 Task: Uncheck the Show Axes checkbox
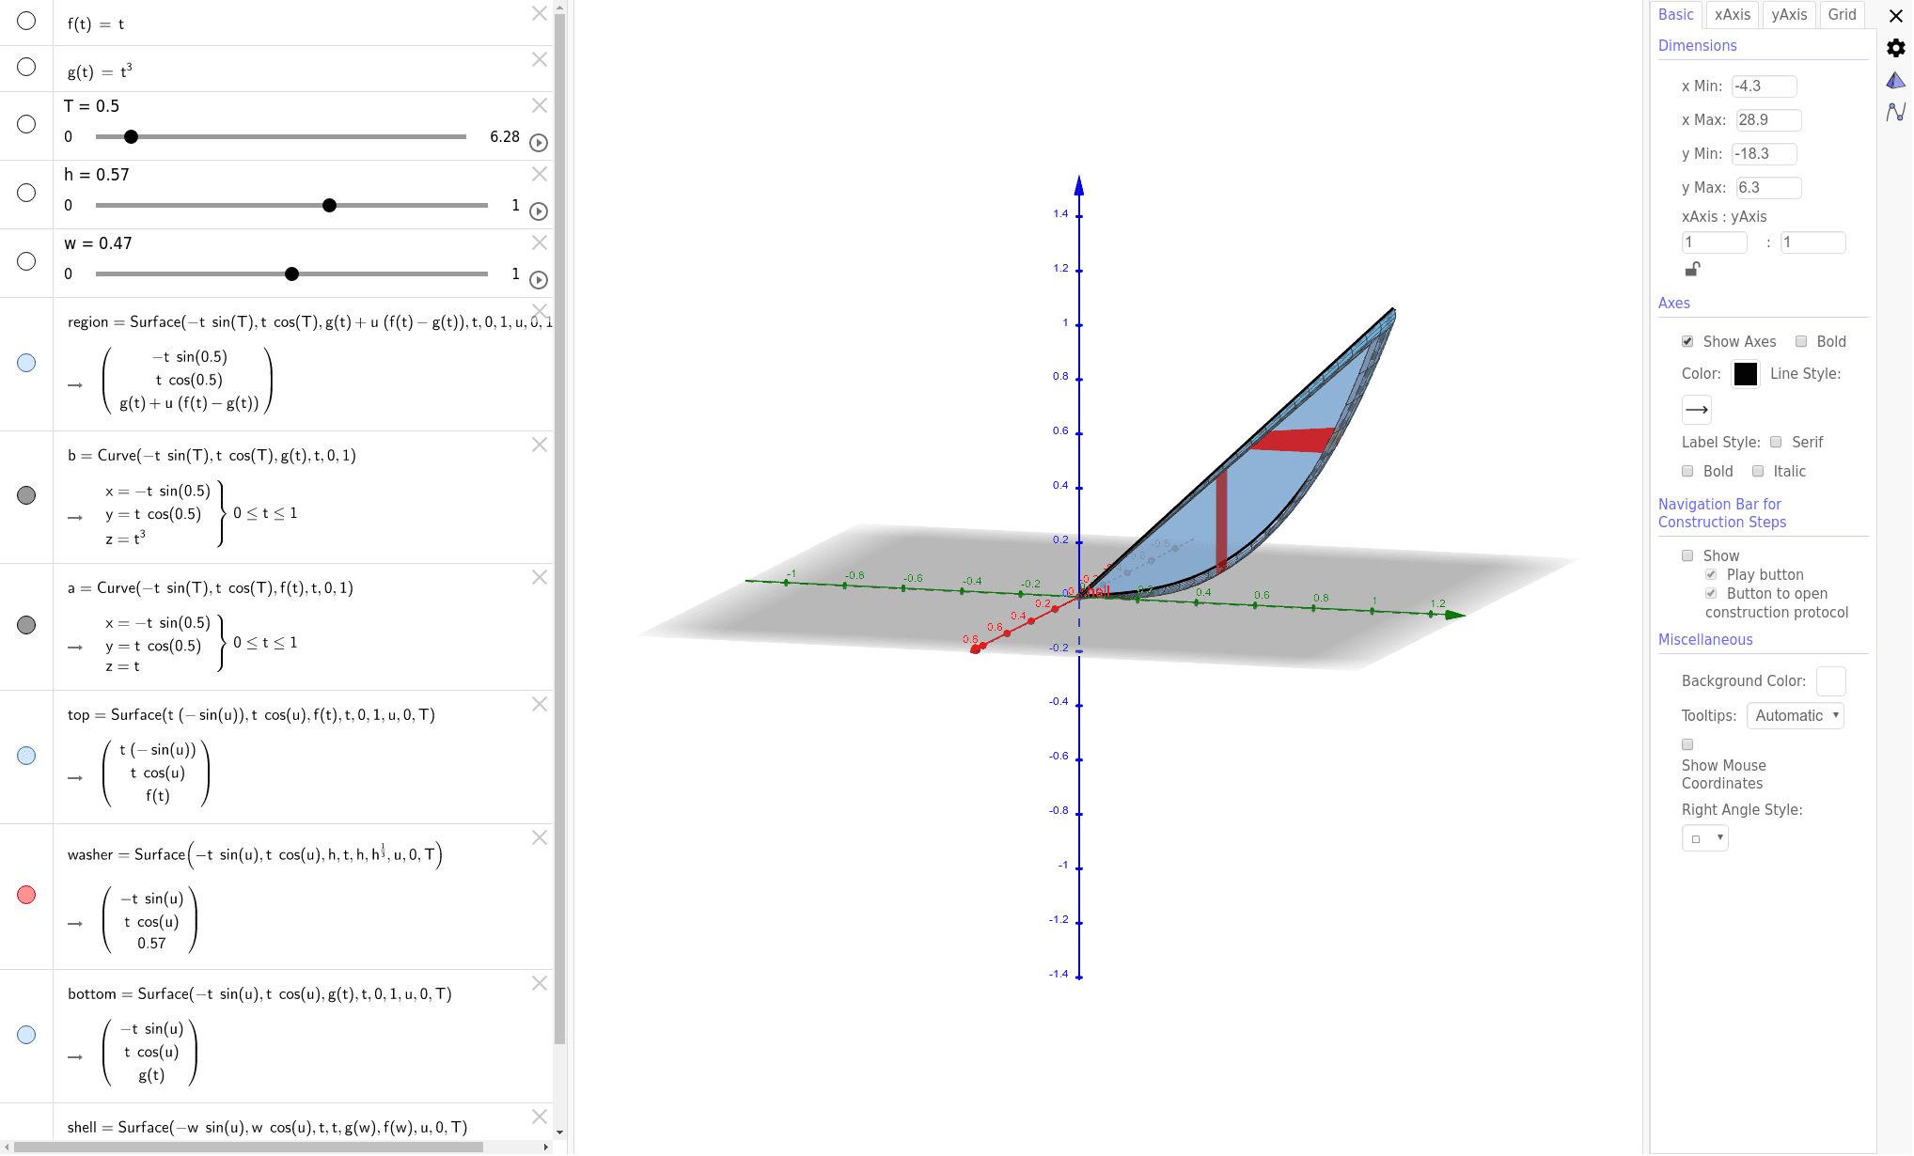pos(1687,341)
